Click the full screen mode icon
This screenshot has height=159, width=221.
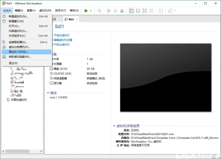point(145,11)
